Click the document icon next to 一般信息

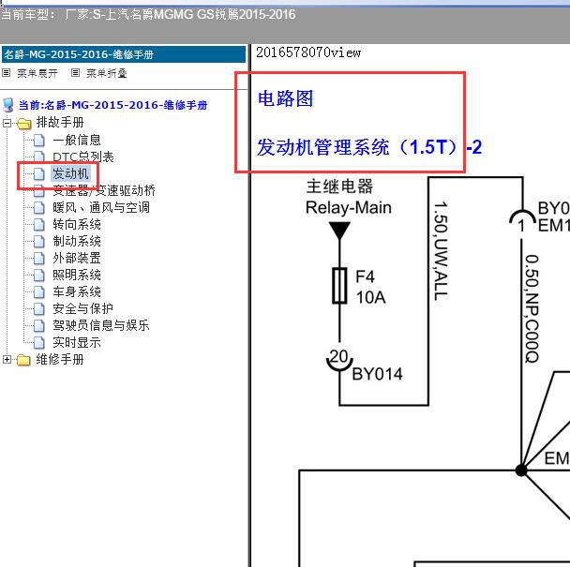(38, 140)
